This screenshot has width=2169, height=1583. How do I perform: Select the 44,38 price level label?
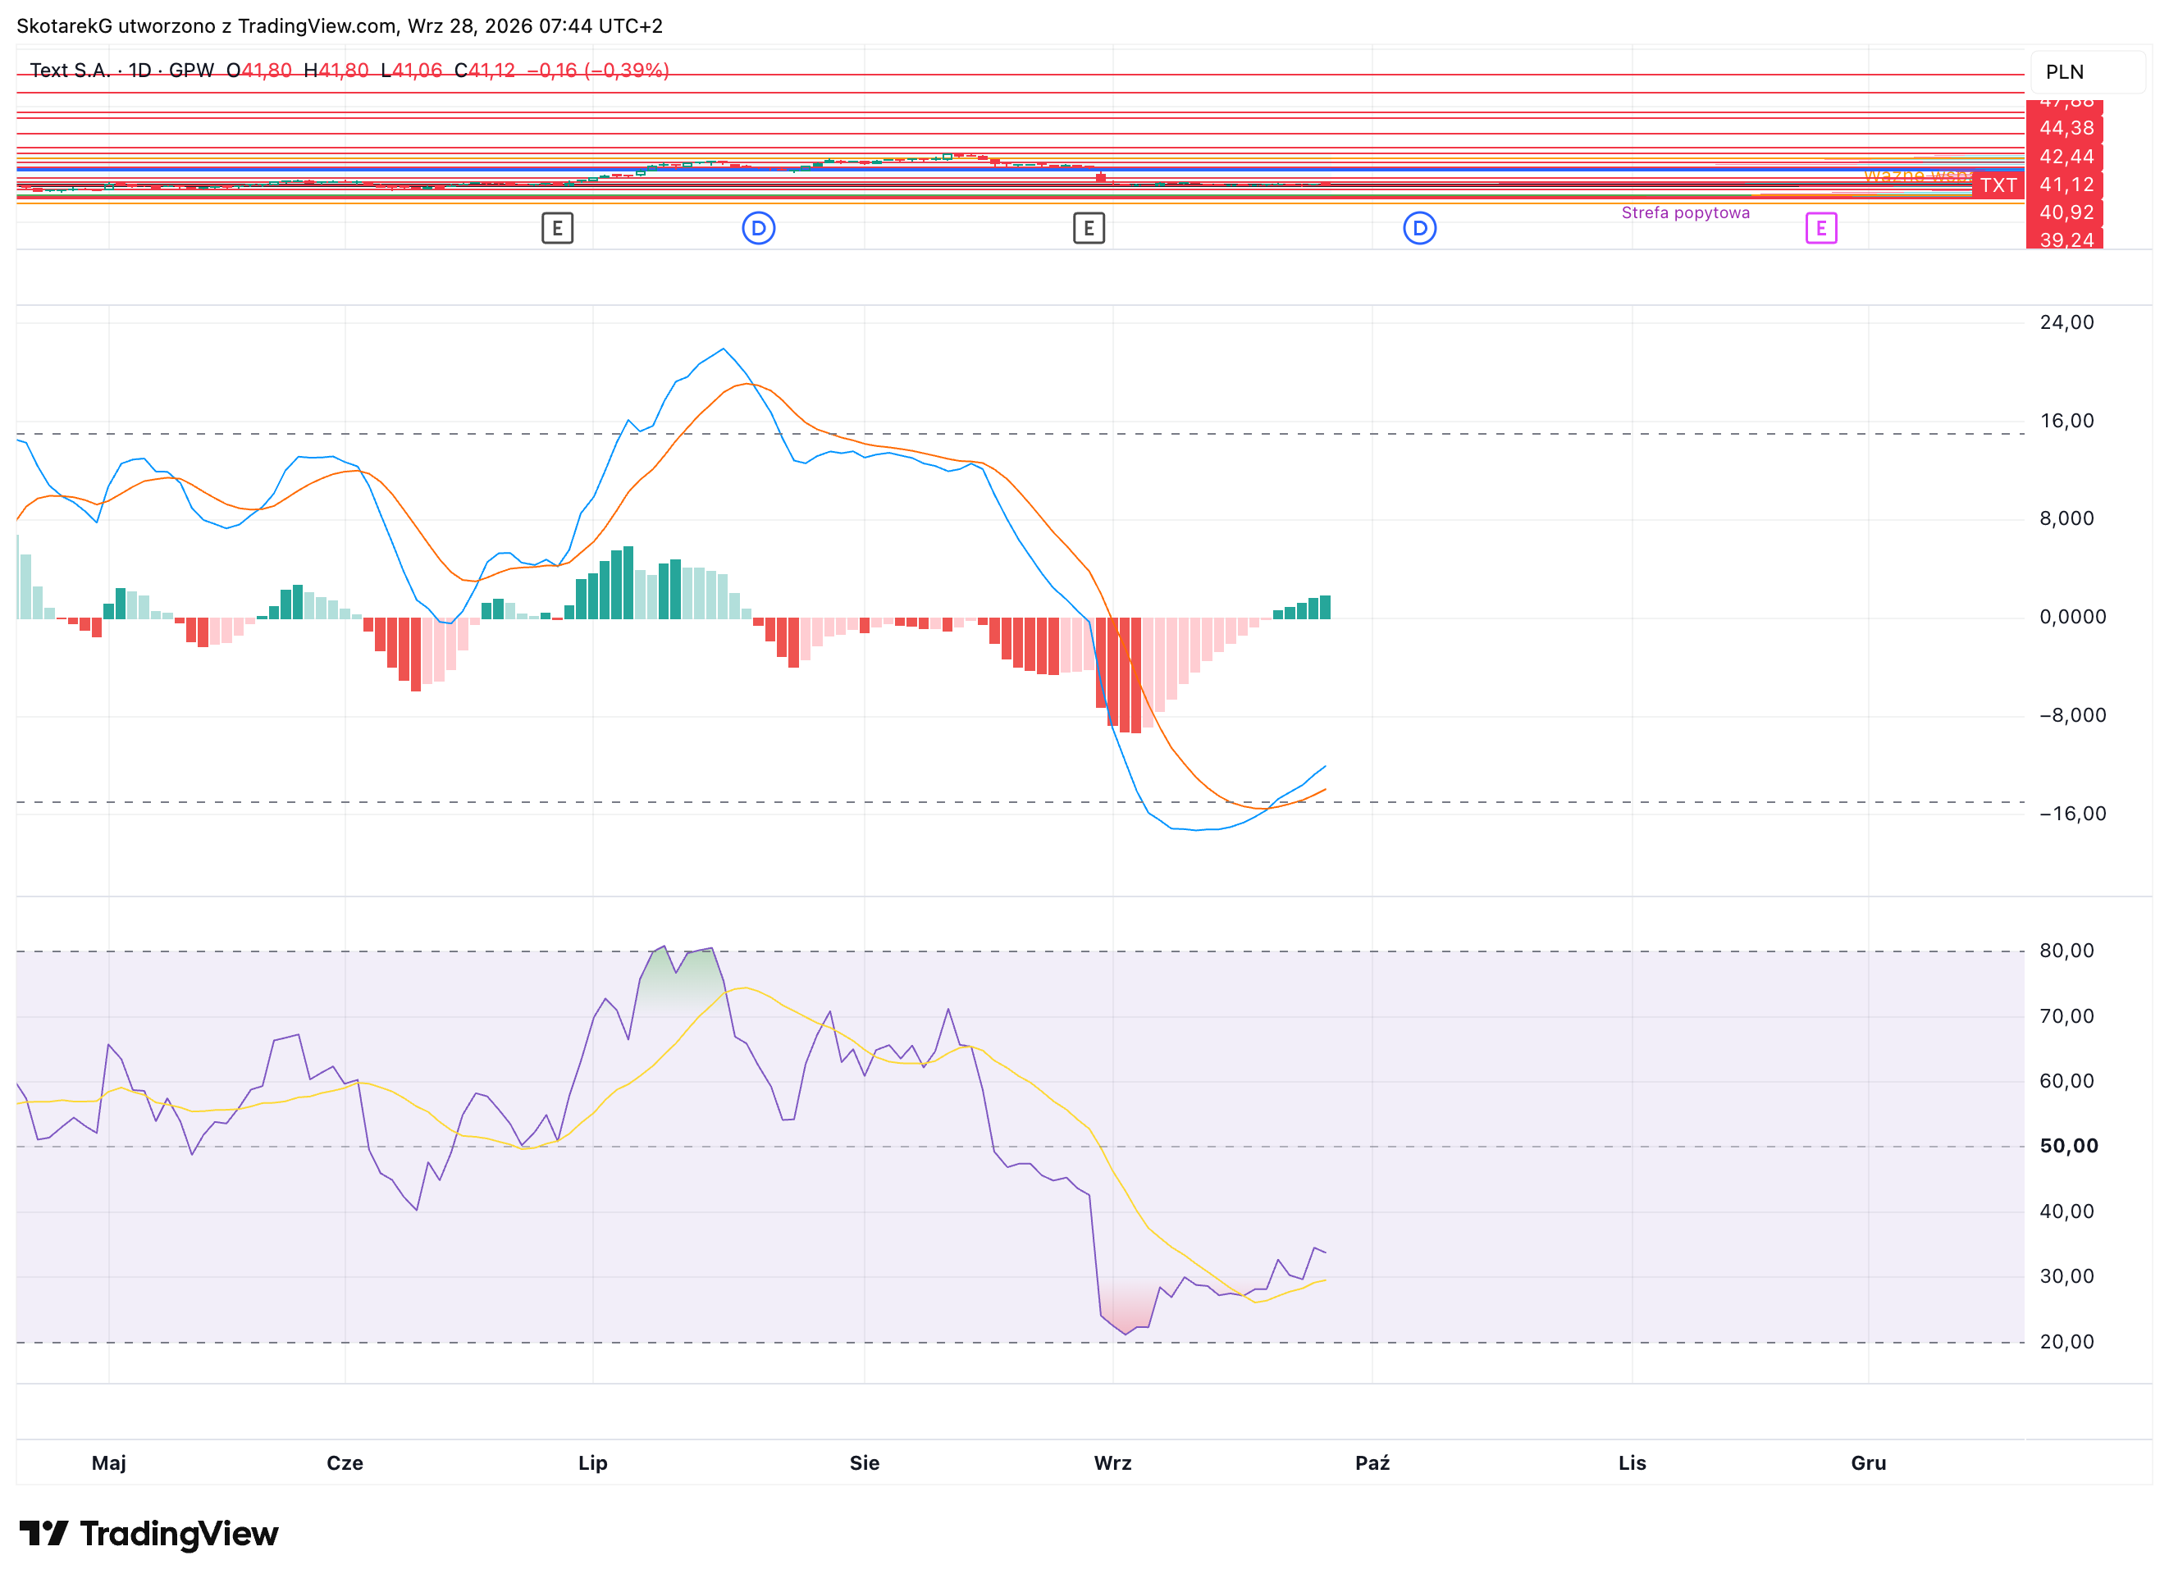(x=2066, y=129)
